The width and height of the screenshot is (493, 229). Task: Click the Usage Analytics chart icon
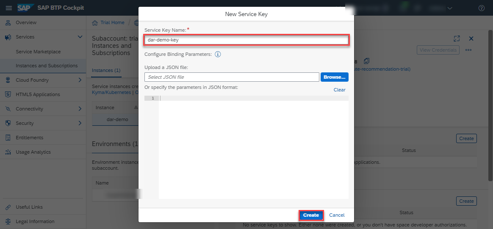pyautogui.click(x=8, y=152)
